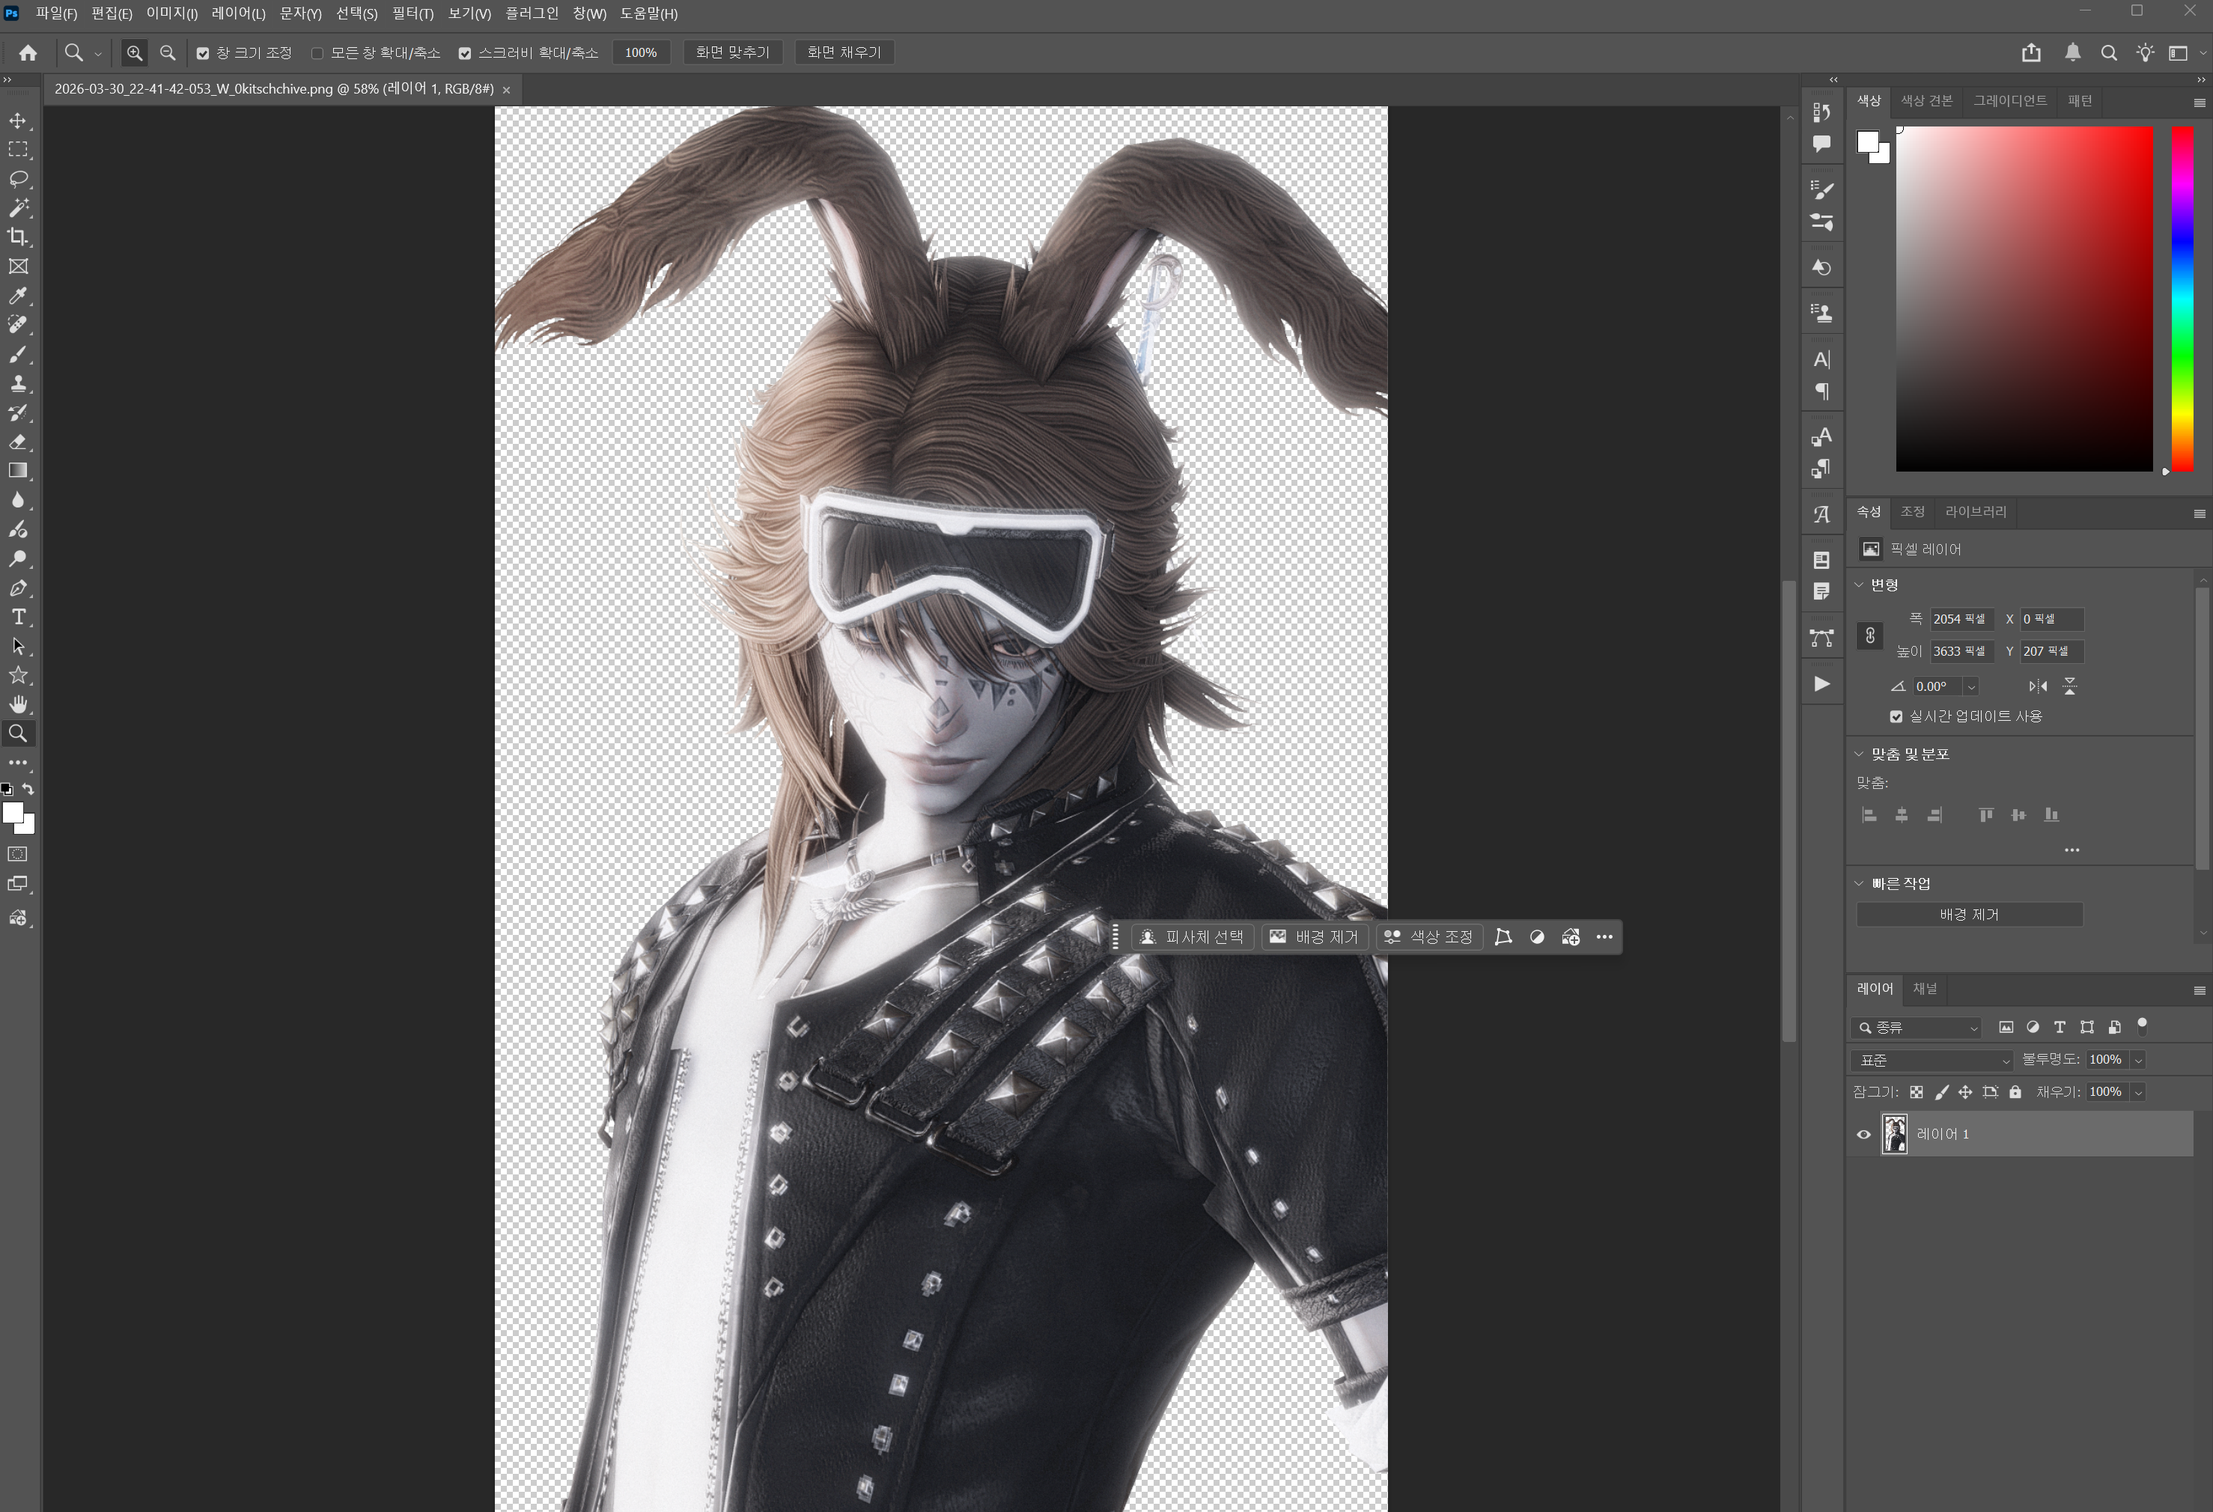Click the 화면 맞추기 button
Screen dimensions: 2213x1512
pos(732,52)
